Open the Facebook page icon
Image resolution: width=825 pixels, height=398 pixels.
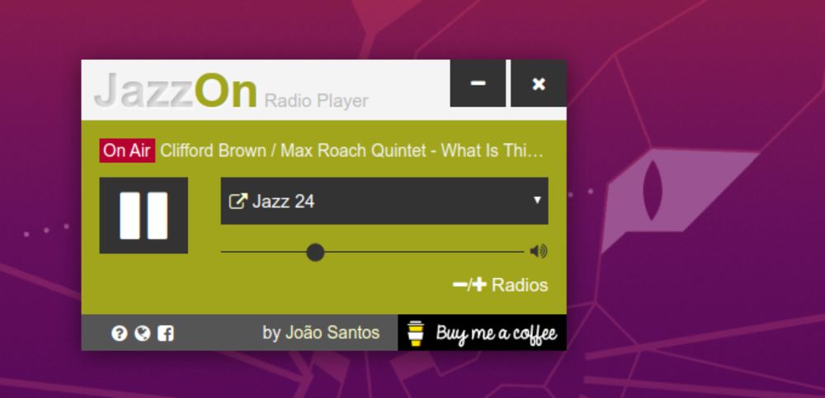tap(165, 334)
